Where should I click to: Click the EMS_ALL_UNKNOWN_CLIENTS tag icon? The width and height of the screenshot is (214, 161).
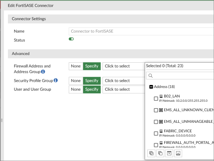[161, 110]
